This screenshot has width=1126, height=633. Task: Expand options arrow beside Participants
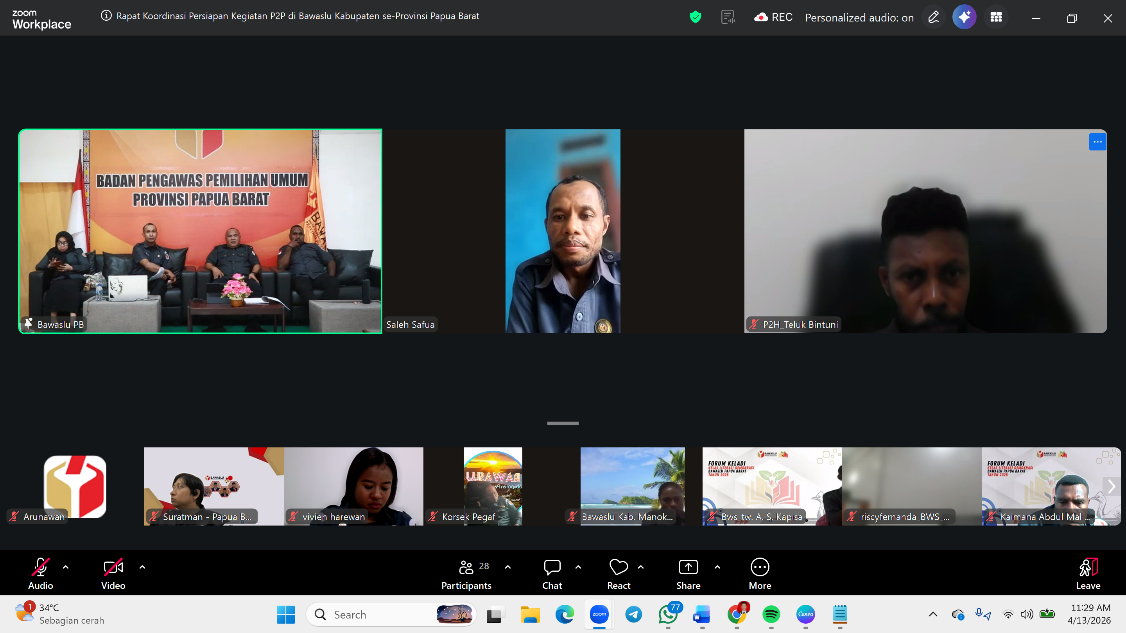point(507,567)
